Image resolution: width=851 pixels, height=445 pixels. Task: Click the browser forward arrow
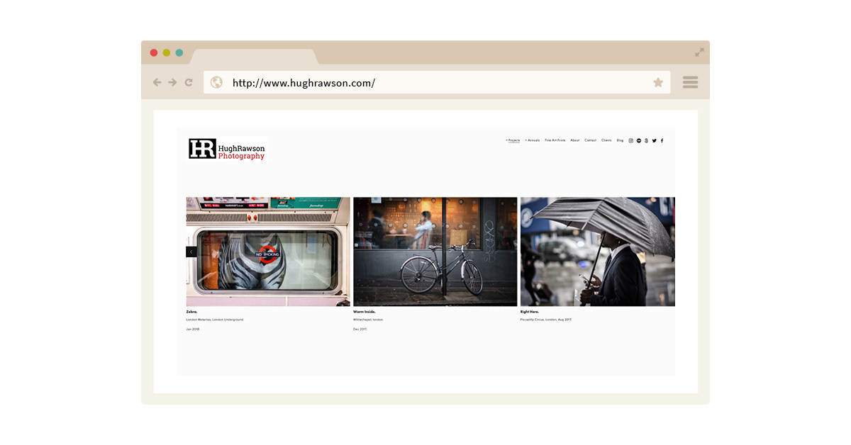[172, 82]
